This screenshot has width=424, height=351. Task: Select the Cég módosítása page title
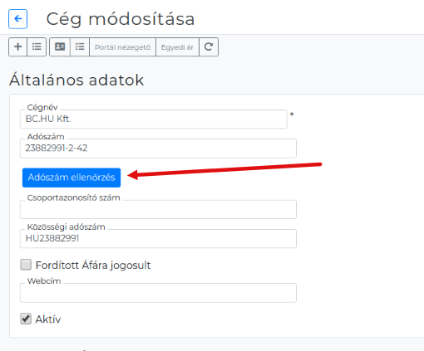pos(121,19)
